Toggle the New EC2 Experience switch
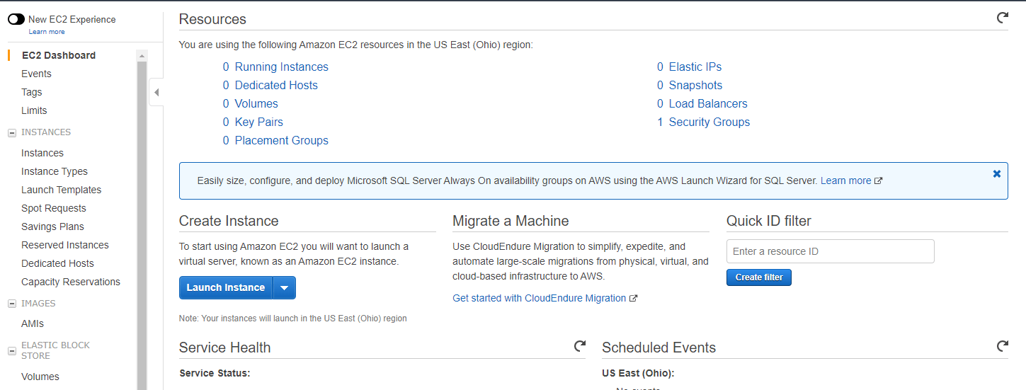 (x=16, y=19)
